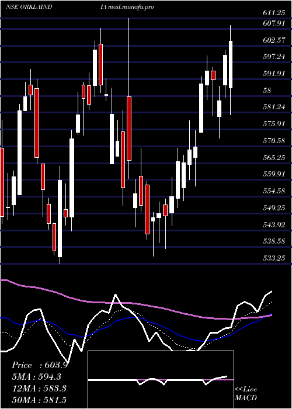Viewport: 292px width, 409px height.
Task: Click the 570.58 price axis label
Action: pos(274,141)
